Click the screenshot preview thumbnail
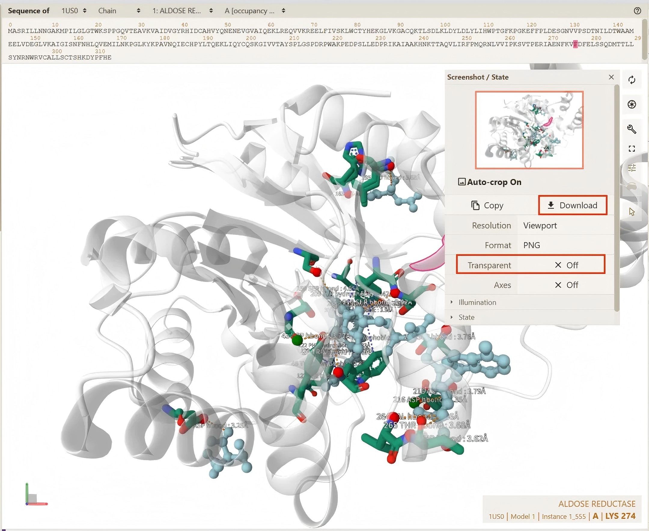Image resolution: width=649 pixels, height=531 pixels. (x=529, y=130)
